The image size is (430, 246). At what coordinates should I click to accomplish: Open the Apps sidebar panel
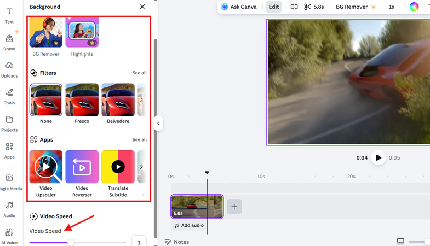point(9,151)
